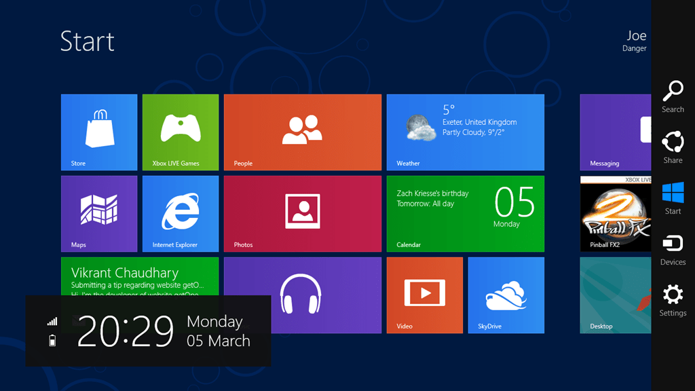Launch the Pinball FX2 game tile
695x391 pixels.
pyautogui.click(x=615, y=214)
